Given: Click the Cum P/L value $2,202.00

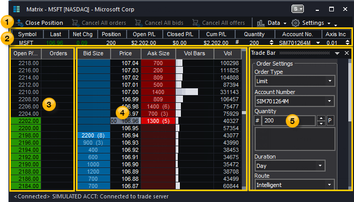Looking at the screenshot, I should click(x=216, y=43).
